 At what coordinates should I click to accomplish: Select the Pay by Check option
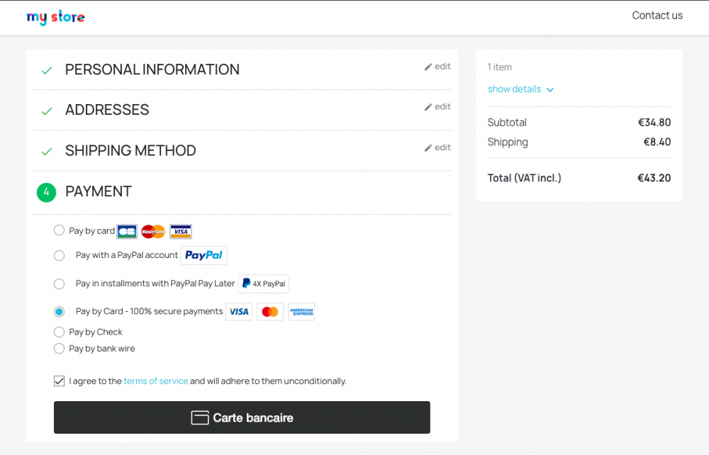pyautogui.click(x=60, y=332)
